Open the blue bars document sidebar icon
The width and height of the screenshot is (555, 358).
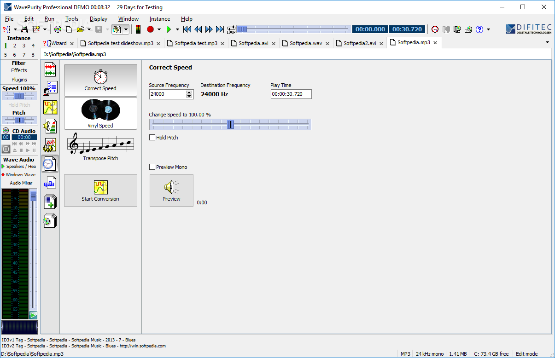coord(50,183)
